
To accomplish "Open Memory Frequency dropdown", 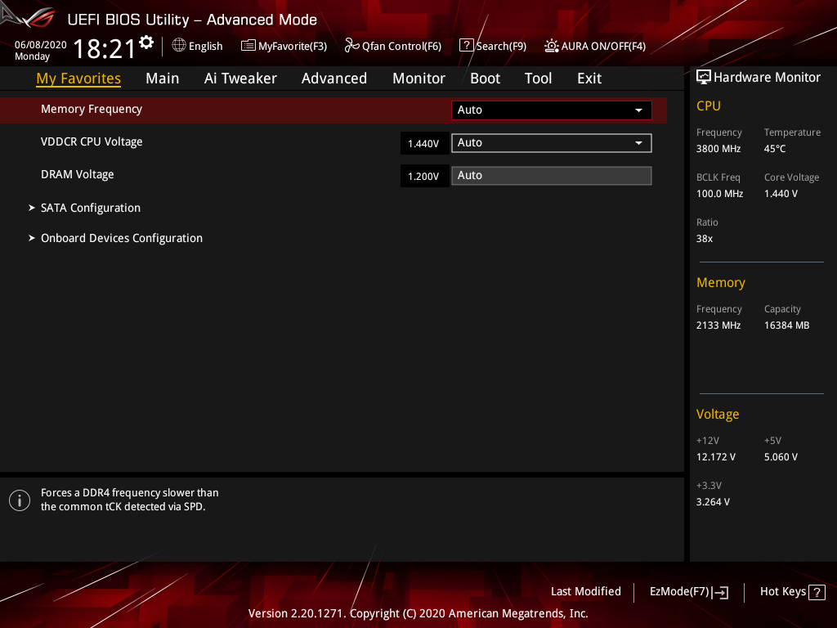I will pyautogui.click(x=552, y=110).
